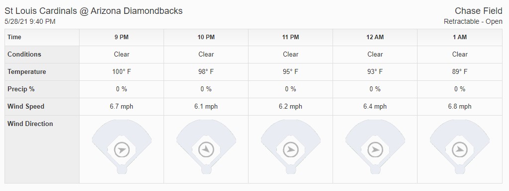The height and width of the screenshot is (191, 509).
Task: Click the Conditions row label
Action: coord(24,55)
